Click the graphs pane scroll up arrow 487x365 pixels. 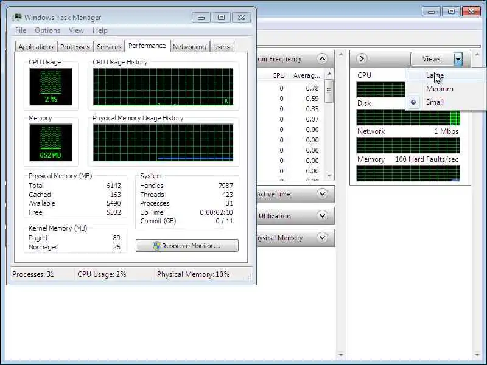point(477,55)
